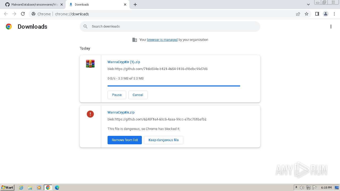Click the WannaCrypt0r.zip blocked file name

pos(121,112)
